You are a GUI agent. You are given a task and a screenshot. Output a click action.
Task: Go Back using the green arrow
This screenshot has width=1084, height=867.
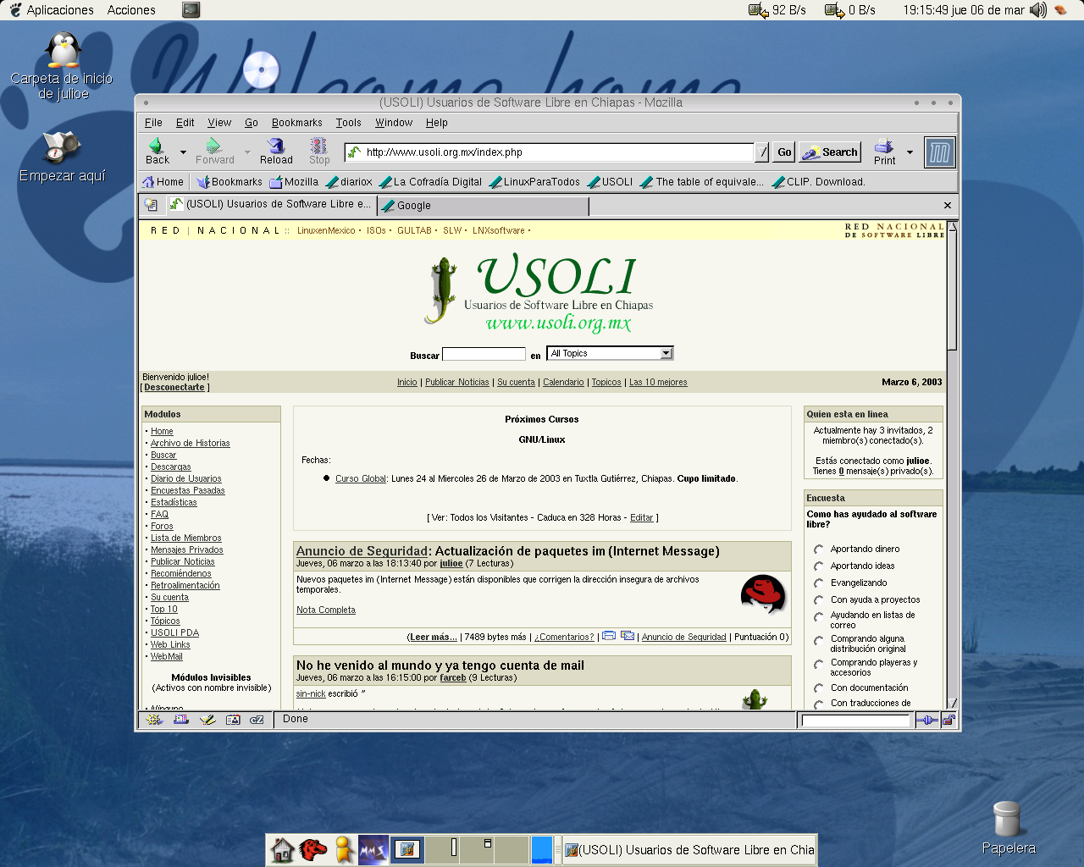coord(157,152)
